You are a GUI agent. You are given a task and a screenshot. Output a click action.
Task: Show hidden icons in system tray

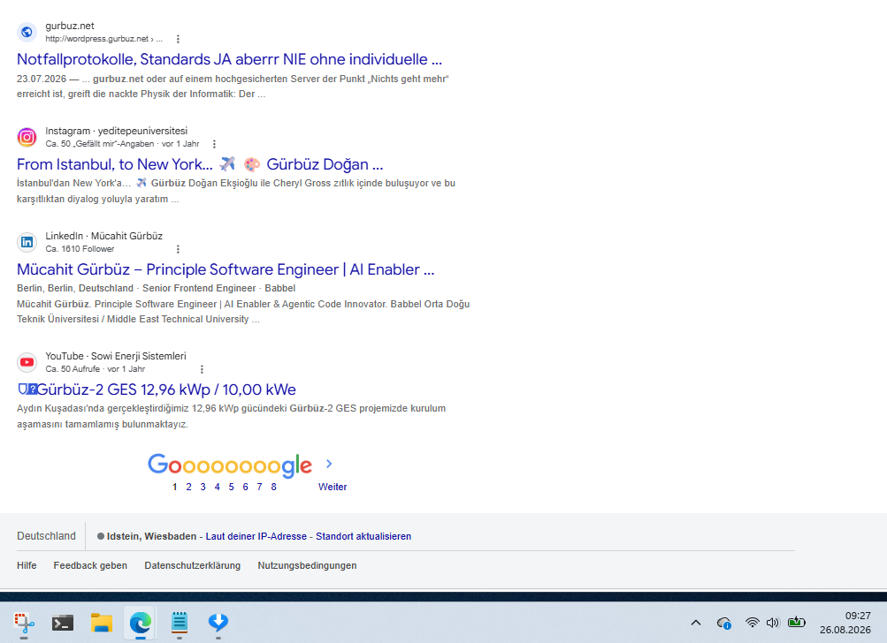(696, 623)
